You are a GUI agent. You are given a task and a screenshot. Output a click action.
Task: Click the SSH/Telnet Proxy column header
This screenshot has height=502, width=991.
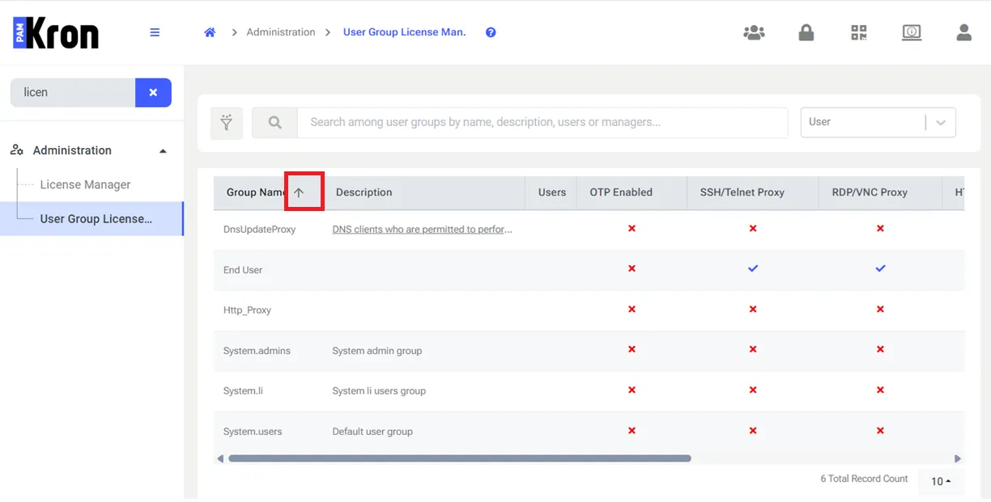click(742, 192)
